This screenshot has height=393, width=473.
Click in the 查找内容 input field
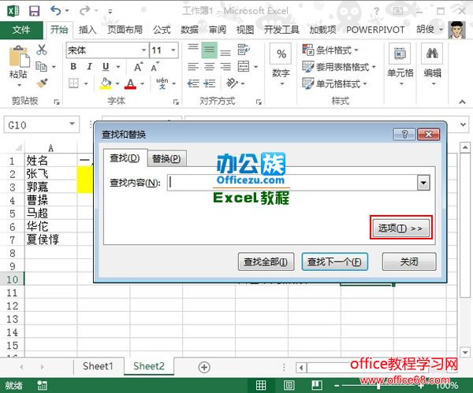292,183
